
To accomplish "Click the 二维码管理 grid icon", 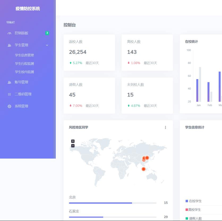I will click(x=9, y=94).
